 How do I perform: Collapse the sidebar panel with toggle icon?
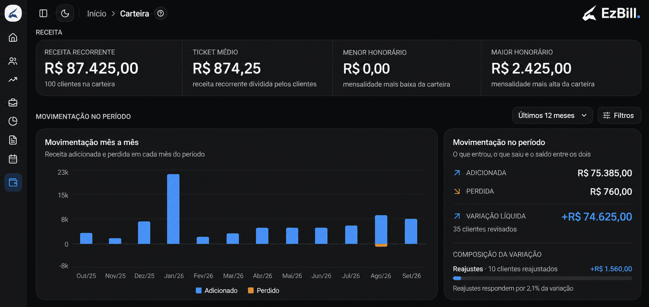(43, 14)
